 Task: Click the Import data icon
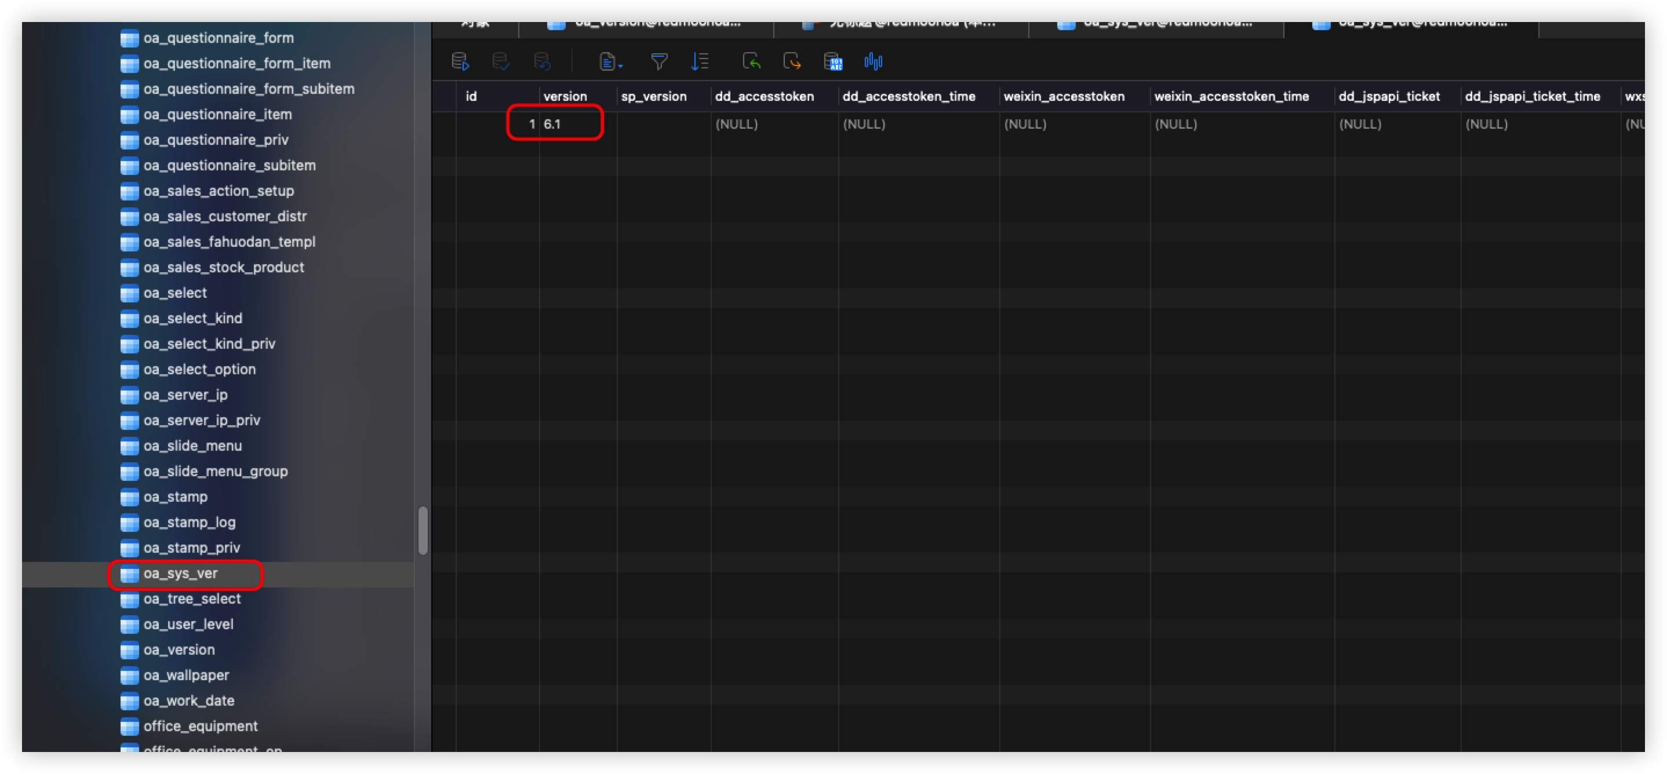(x=751, y=62)
